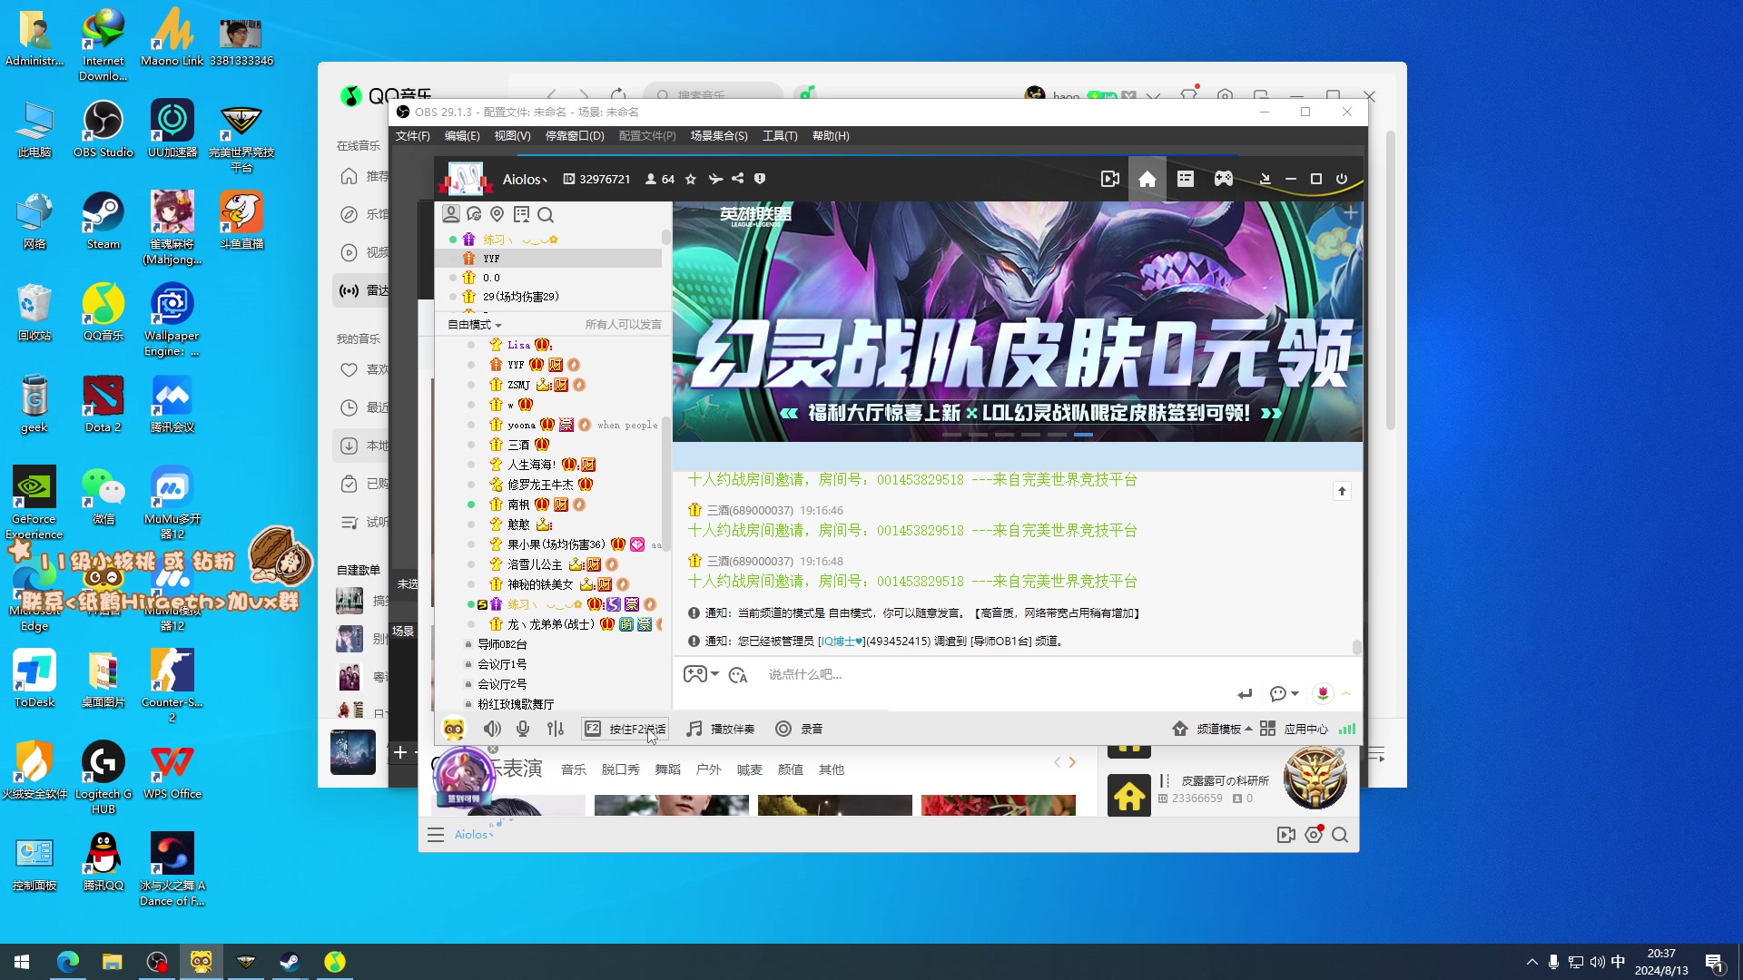The width and height of the screenshot is (1743, 980).
Task: Click the chat input field 说点什么吧
Action: (999, 674)
